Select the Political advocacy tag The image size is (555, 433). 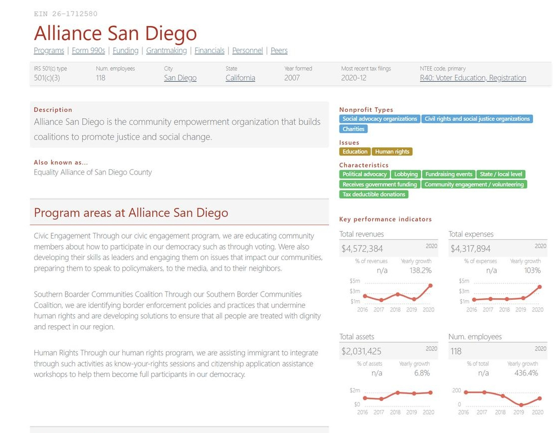[x=364, y=174]
